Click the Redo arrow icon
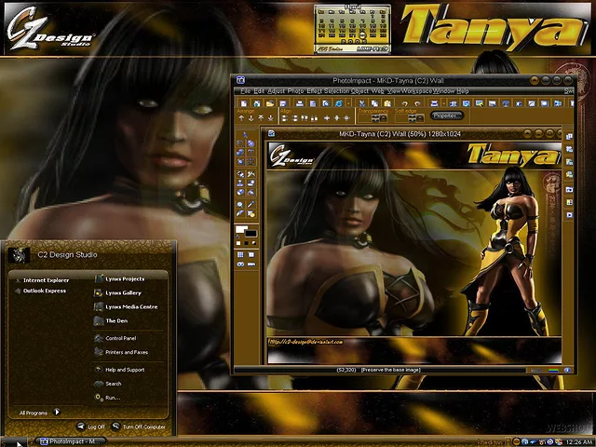Screen dimensions: 596x447 pyautogui.click(x=417, y=103)
